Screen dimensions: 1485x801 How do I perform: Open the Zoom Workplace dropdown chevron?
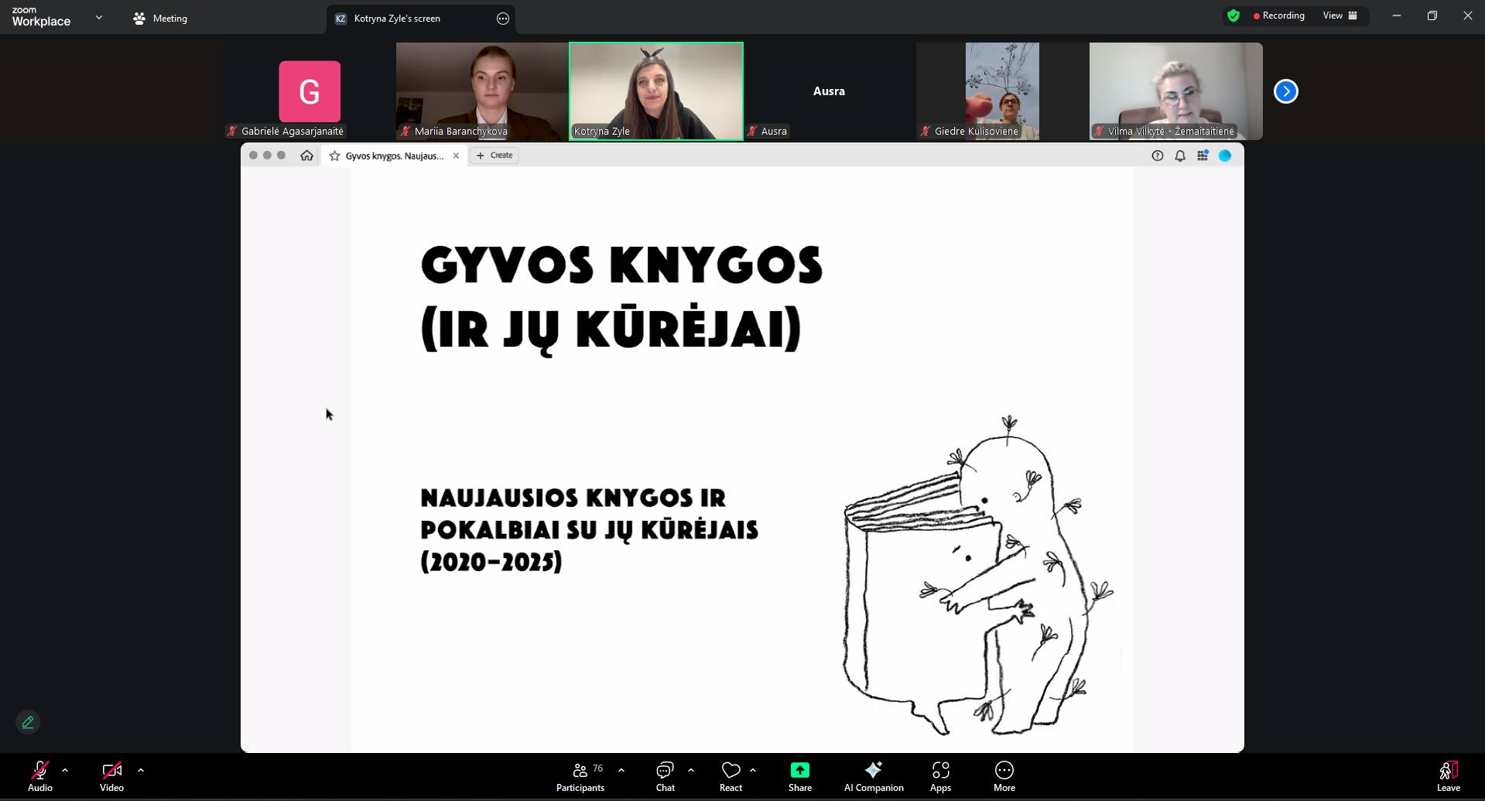[x=99, y=17]
